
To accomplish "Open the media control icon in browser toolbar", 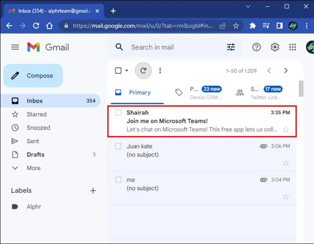I will point(266,26).
